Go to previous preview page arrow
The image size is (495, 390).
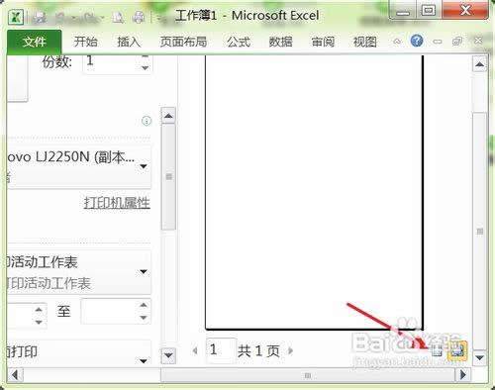pos(195,350)
